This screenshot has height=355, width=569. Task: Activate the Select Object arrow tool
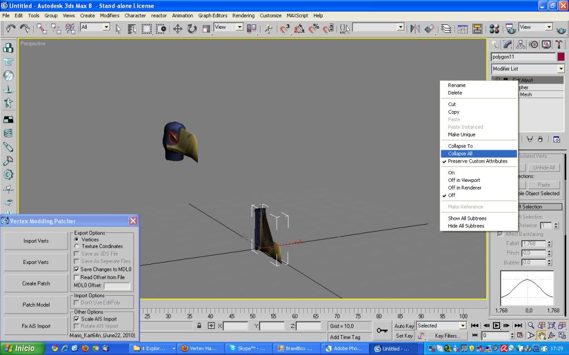click(x=118, y=29)
